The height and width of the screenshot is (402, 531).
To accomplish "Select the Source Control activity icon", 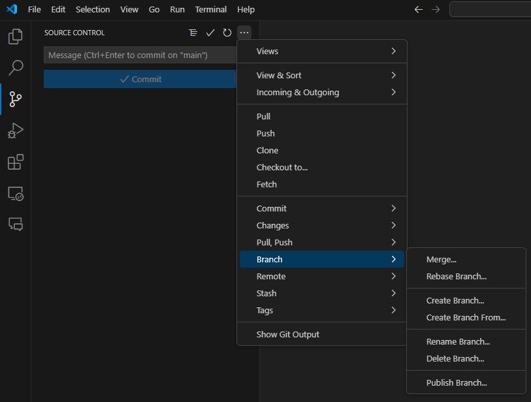I will [16, 99].
